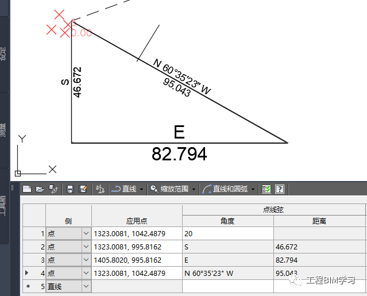Image resolution: width=367 pixels, height=296 pixels.
Task: Select distance cell 95.043 in row 4
Action: click(x=319, y=273)
